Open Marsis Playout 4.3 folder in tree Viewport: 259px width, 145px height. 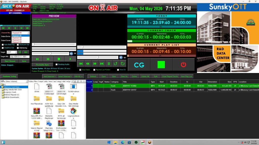tap(12, 95)
